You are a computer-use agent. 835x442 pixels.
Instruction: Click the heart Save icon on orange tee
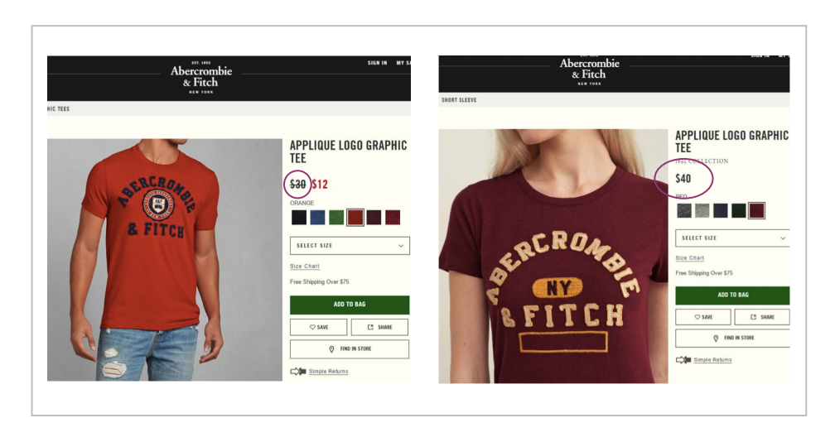tap(312, 327)
